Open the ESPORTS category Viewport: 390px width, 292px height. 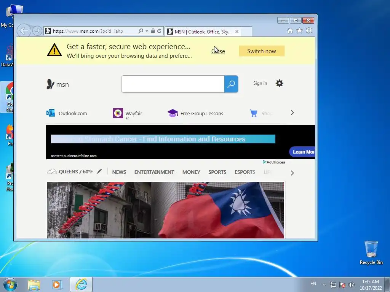coord(245,172)
